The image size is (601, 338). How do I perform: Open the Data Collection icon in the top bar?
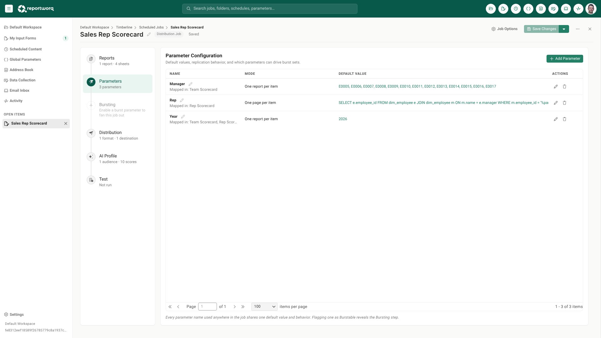[x=553, y=9]
